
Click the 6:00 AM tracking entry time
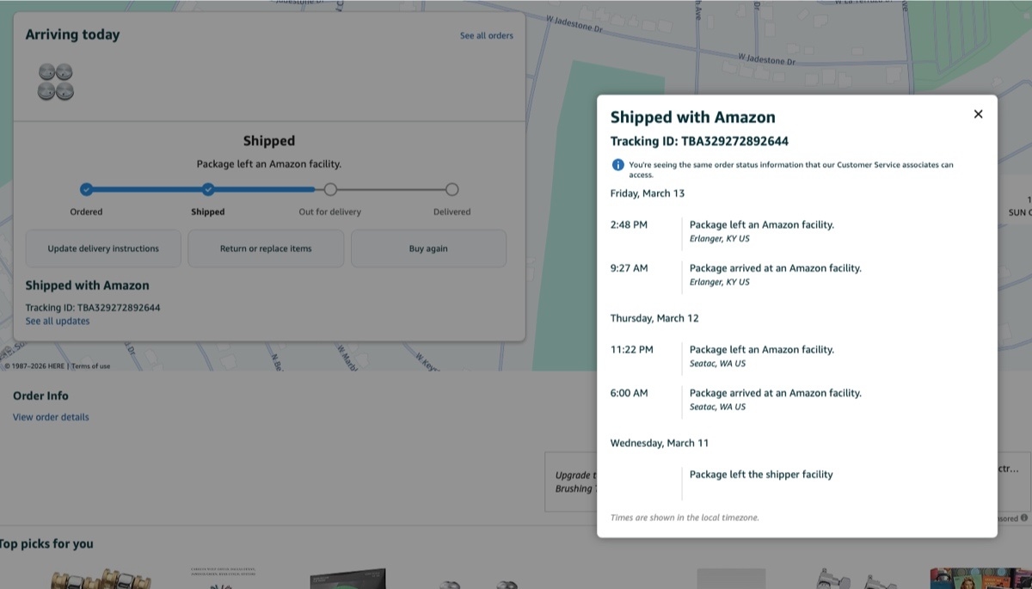tap(629, 393)
